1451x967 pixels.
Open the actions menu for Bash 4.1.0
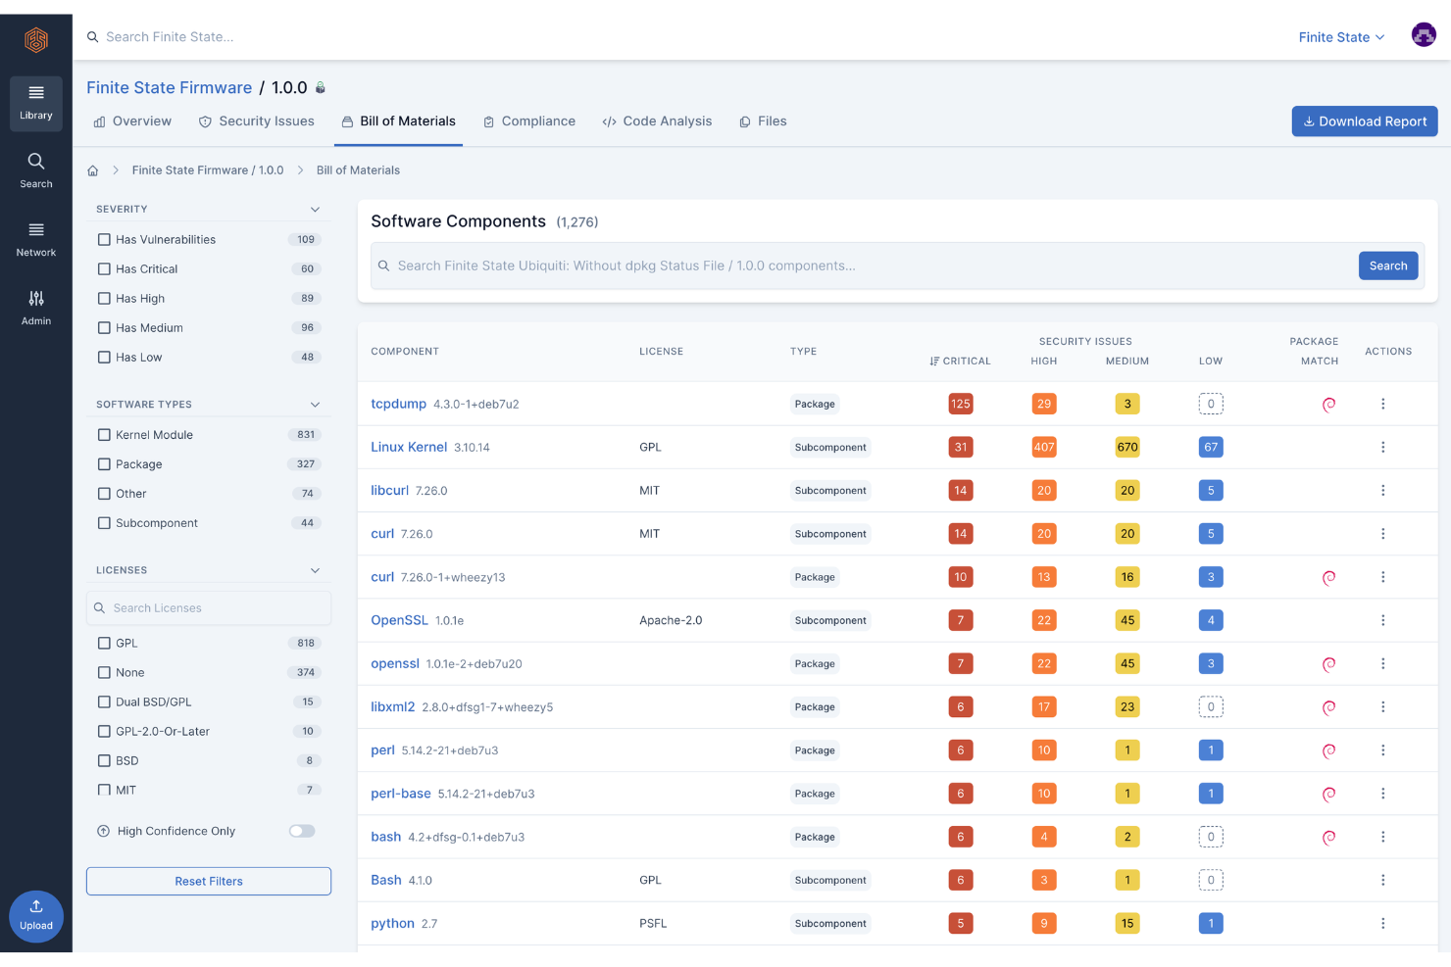[x=1383, y=880]
